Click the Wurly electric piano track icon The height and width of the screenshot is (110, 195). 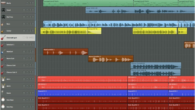point(3,3)
